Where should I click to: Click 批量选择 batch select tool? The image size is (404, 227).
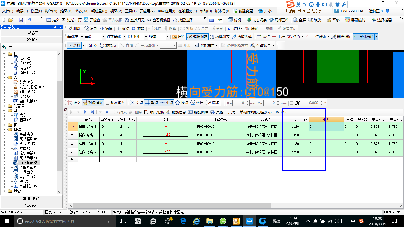182,20
